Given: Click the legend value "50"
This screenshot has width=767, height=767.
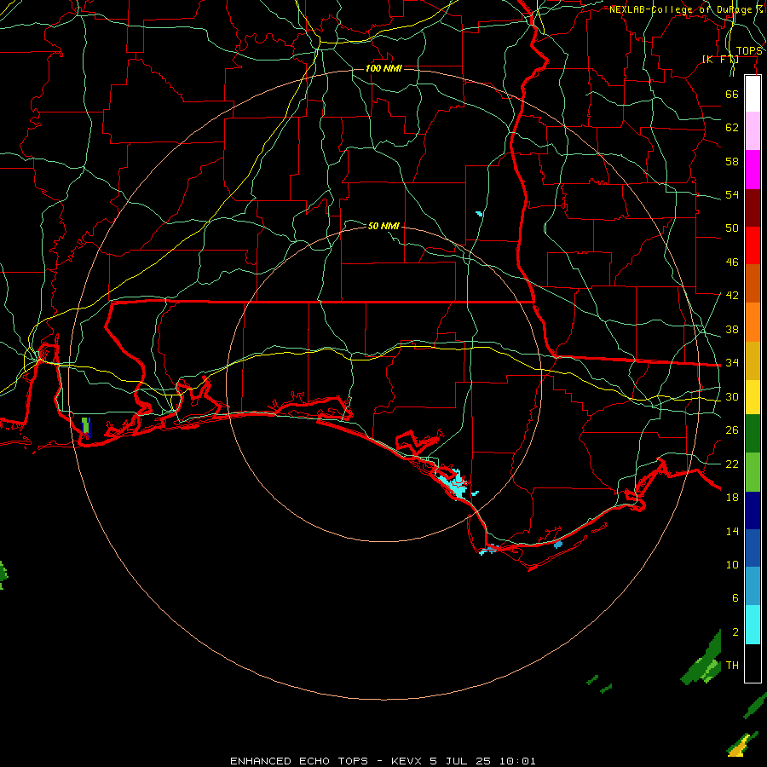Looking at the screenshot, I should click(x=732, y=228).
